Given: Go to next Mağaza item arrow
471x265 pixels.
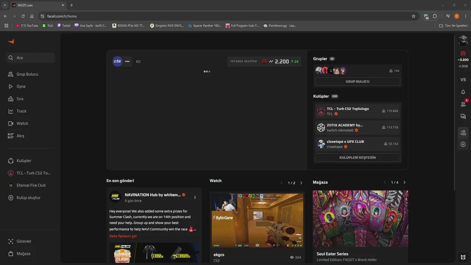Looking at the screenshot, I should (404, 183).
